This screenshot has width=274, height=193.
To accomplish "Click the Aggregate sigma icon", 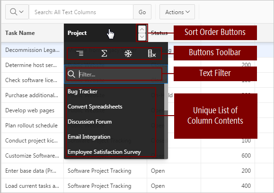I will (x=104, y=53).
